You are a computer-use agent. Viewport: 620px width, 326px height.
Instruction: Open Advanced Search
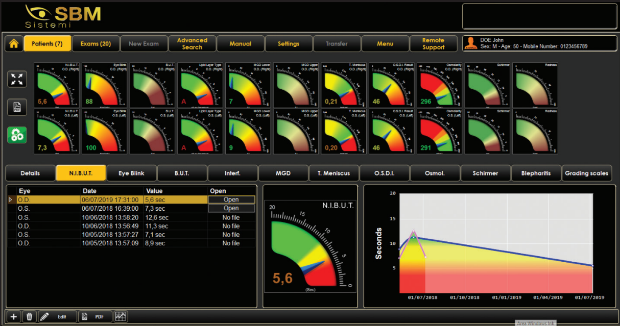(x=192, y=44)
